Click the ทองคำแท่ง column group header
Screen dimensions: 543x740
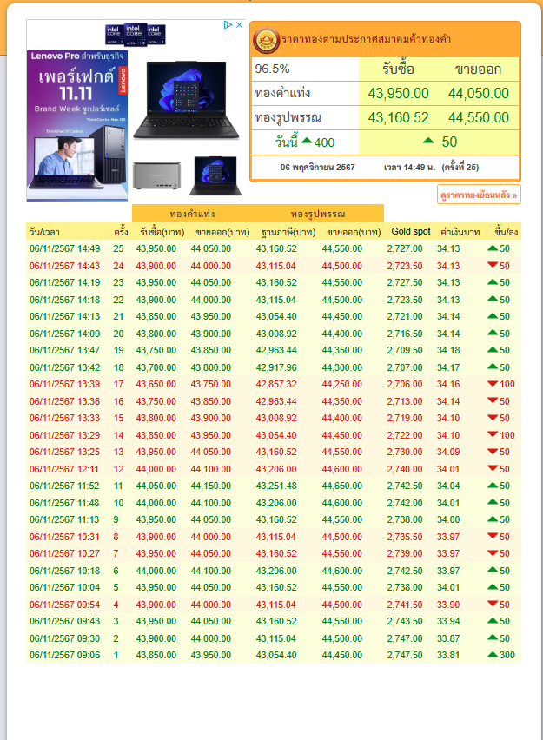[x=193, y=213]
